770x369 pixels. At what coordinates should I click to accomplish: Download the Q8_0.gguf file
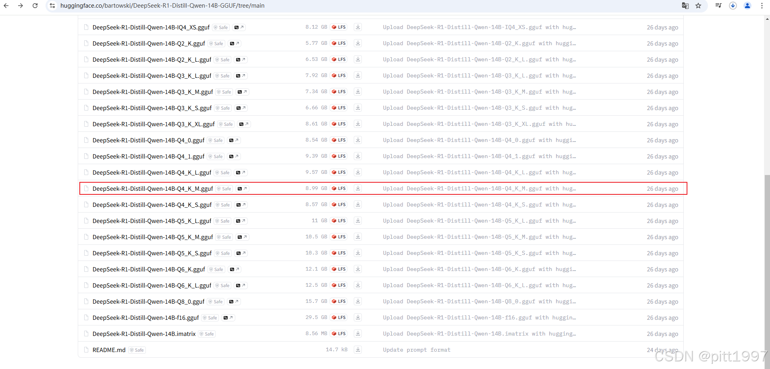(358, 301)
